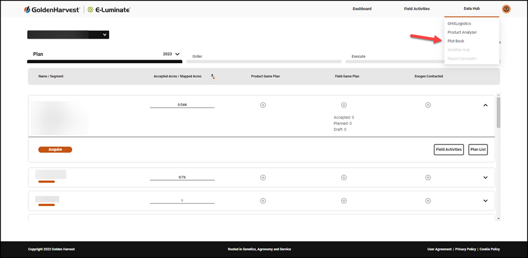The width and height of the screenshot is (528, 258).
Task: Click the E-Luminate logo
Action: coord(109,10)
